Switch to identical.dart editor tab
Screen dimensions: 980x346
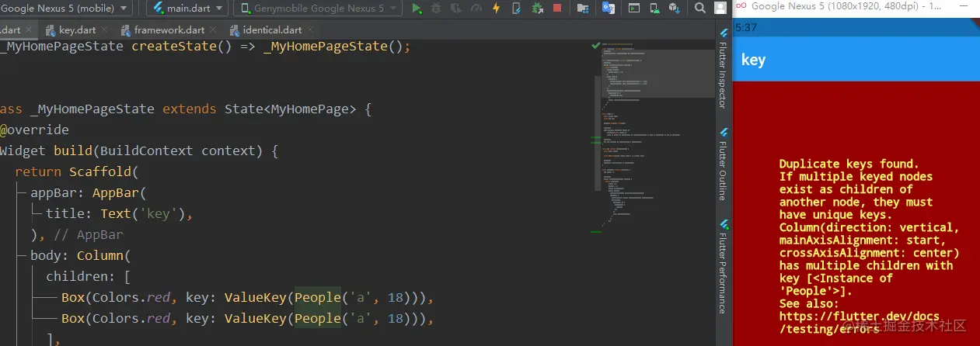click(271, 29)
